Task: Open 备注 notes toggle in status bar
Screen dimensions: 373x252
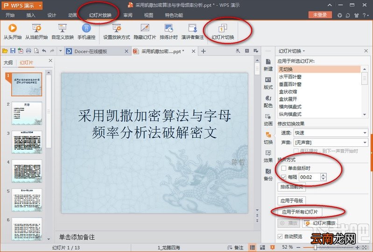Action: click(x=235, y=248)
